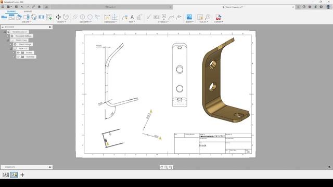
Task: Expand the Sheet Settings tree node
Action: [x=11, y=44]
